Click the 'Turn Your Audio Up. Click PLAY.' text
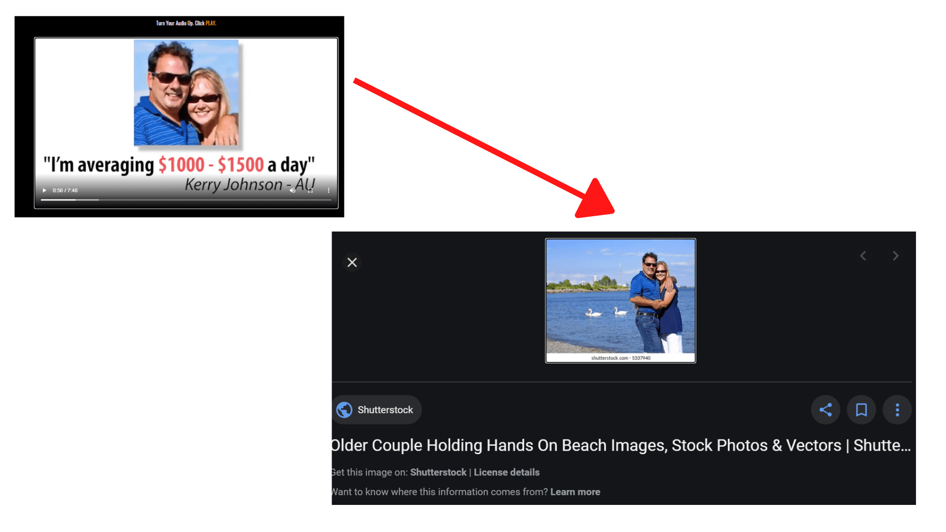This screenshot has width=946, height=532. [x=186, y=23]
